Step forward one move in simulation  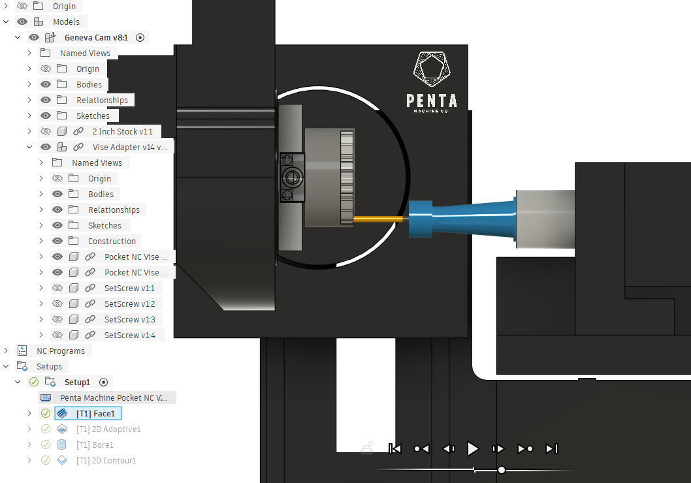click(498, 448)
